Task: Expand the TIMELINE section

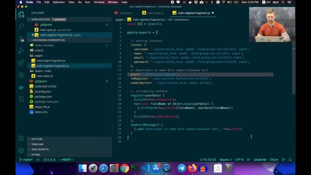Action: click(69, 144)
